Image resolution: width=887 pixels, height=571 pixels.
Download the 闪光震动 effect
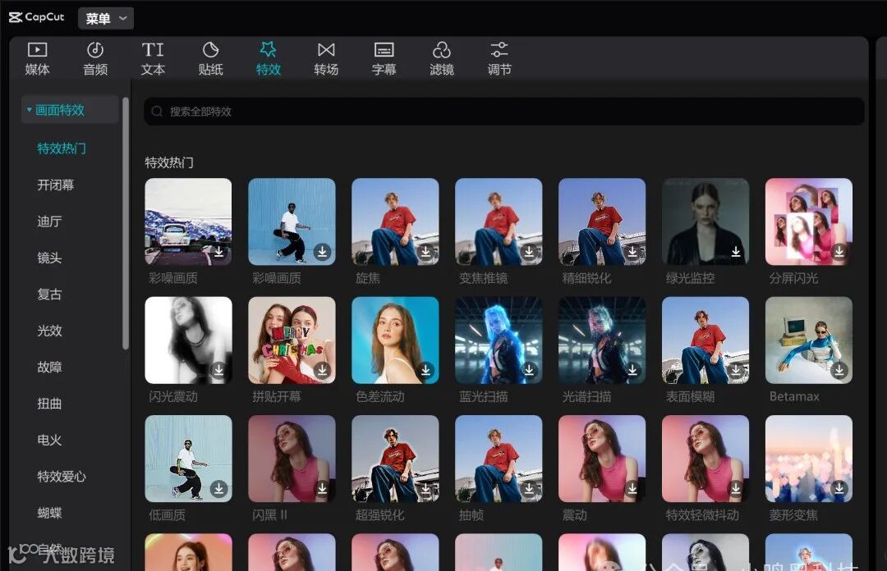point(219,370)
